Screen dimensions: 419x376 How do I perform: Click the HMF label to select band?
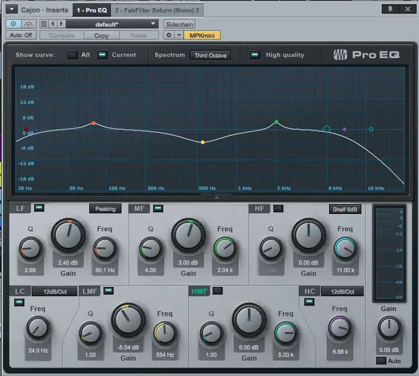pyautogui.click(x=200, y=291)
